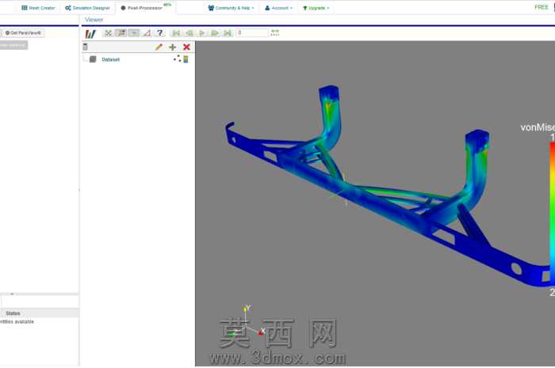This screenshot has height=368, width=555.
Task: Select the Dataset pipeline entry
Action: coord(110,59)
